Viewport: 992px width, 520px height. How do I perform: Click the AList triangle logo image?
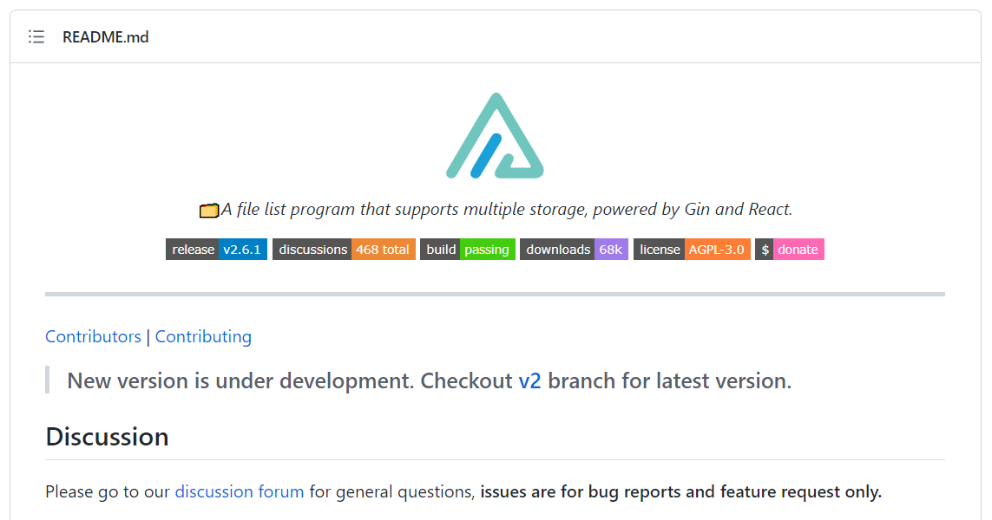click(x=495, y=134)
